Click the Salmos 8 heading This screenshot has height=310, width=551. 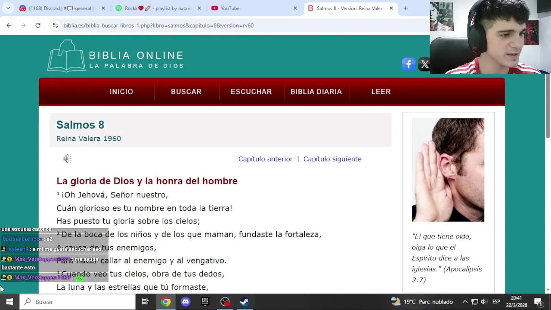[x=80, y=125]
